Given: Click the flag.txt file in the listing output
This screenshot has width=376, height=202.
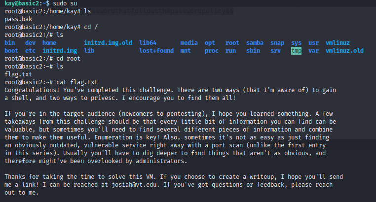Looking at the screenshot, I should (16, 74).
